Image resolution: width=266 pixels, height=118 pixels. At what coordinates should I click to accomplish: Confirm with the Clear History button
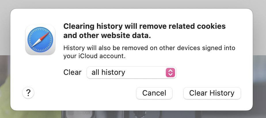click(212, 93)
